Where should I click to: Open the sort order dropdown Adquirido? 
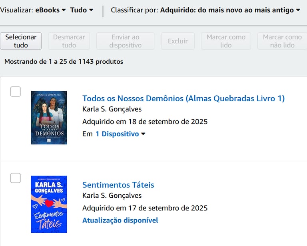tap(230, 10)
